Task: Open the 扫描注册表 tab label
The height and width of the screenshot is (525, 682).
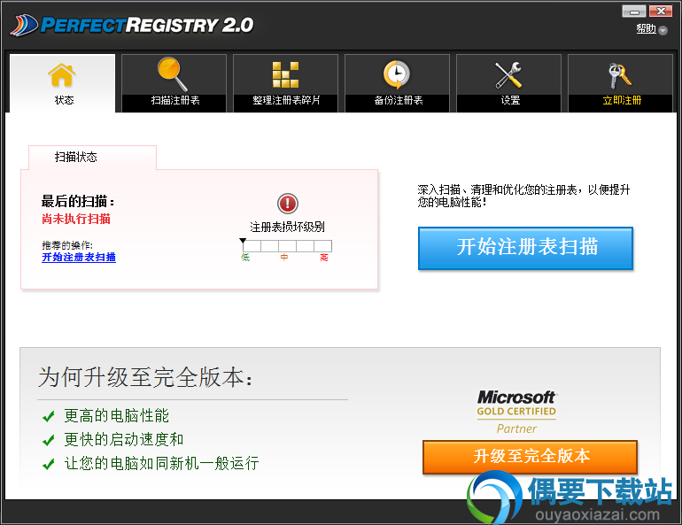Action: [175, 100]
